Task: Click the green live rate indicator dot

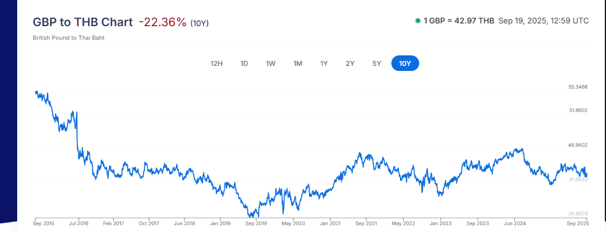Action: click(418, 21)
